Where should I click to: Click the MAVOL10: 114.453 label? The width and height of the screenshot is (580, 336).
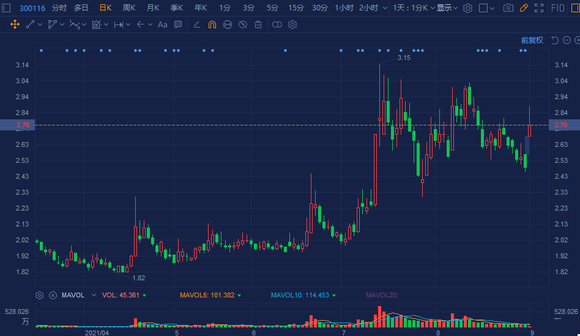coord(300,295)
